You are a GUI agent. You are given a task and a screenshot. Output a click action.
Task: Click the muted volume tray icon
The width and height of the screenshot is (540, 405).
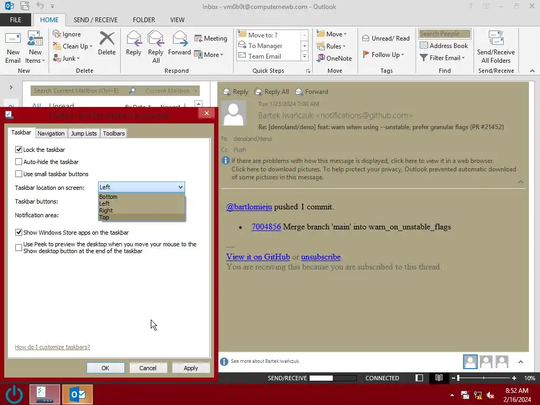(490, 395)
